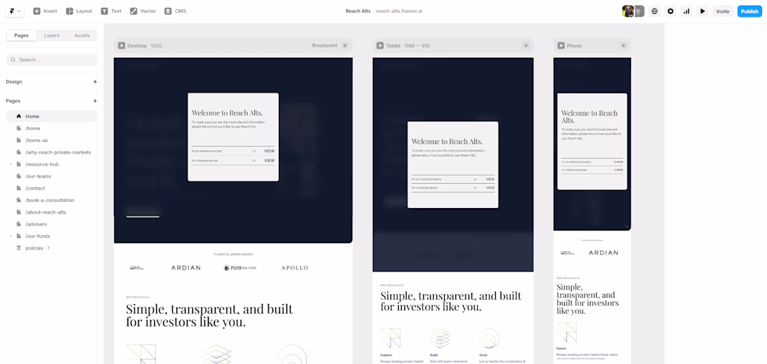This screenshot has width=767, height=364.
Task: Add breakpoint after Tablet with plus
Action: click(x=526, y=46)
